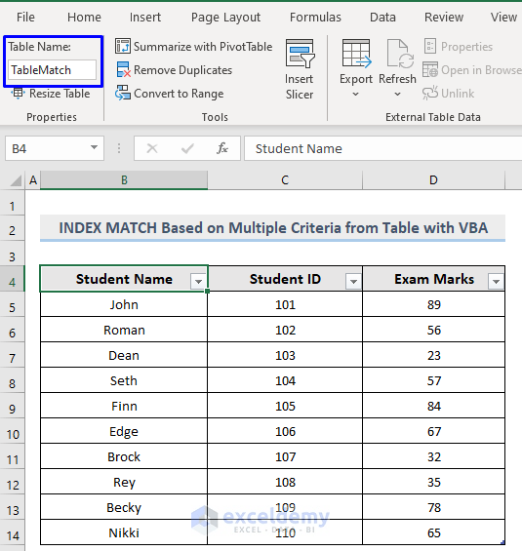Screen dimensions: 522x551
Task: Expand the Export dropdown chevron
Action: pos(356,94)
